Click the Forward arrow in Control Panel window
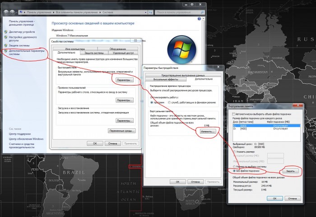Screen dimensions: 316x217 pos(12,12)
